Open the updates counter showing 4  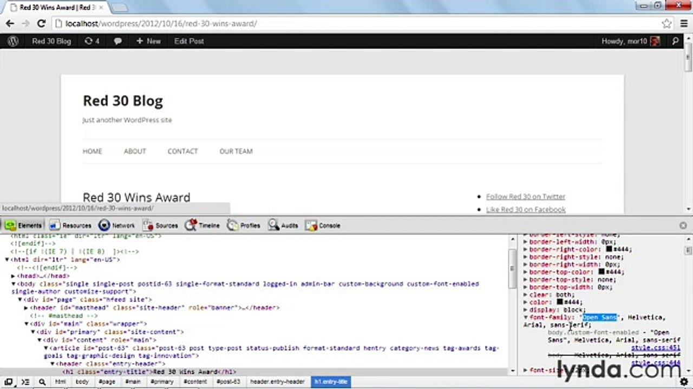pos(92,41)
